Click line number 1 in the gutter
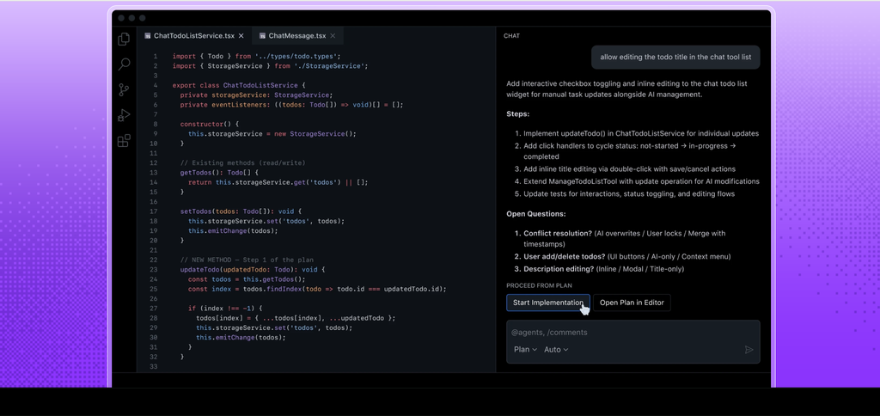The width and height of the screenshot is (880, 416). 156,56
